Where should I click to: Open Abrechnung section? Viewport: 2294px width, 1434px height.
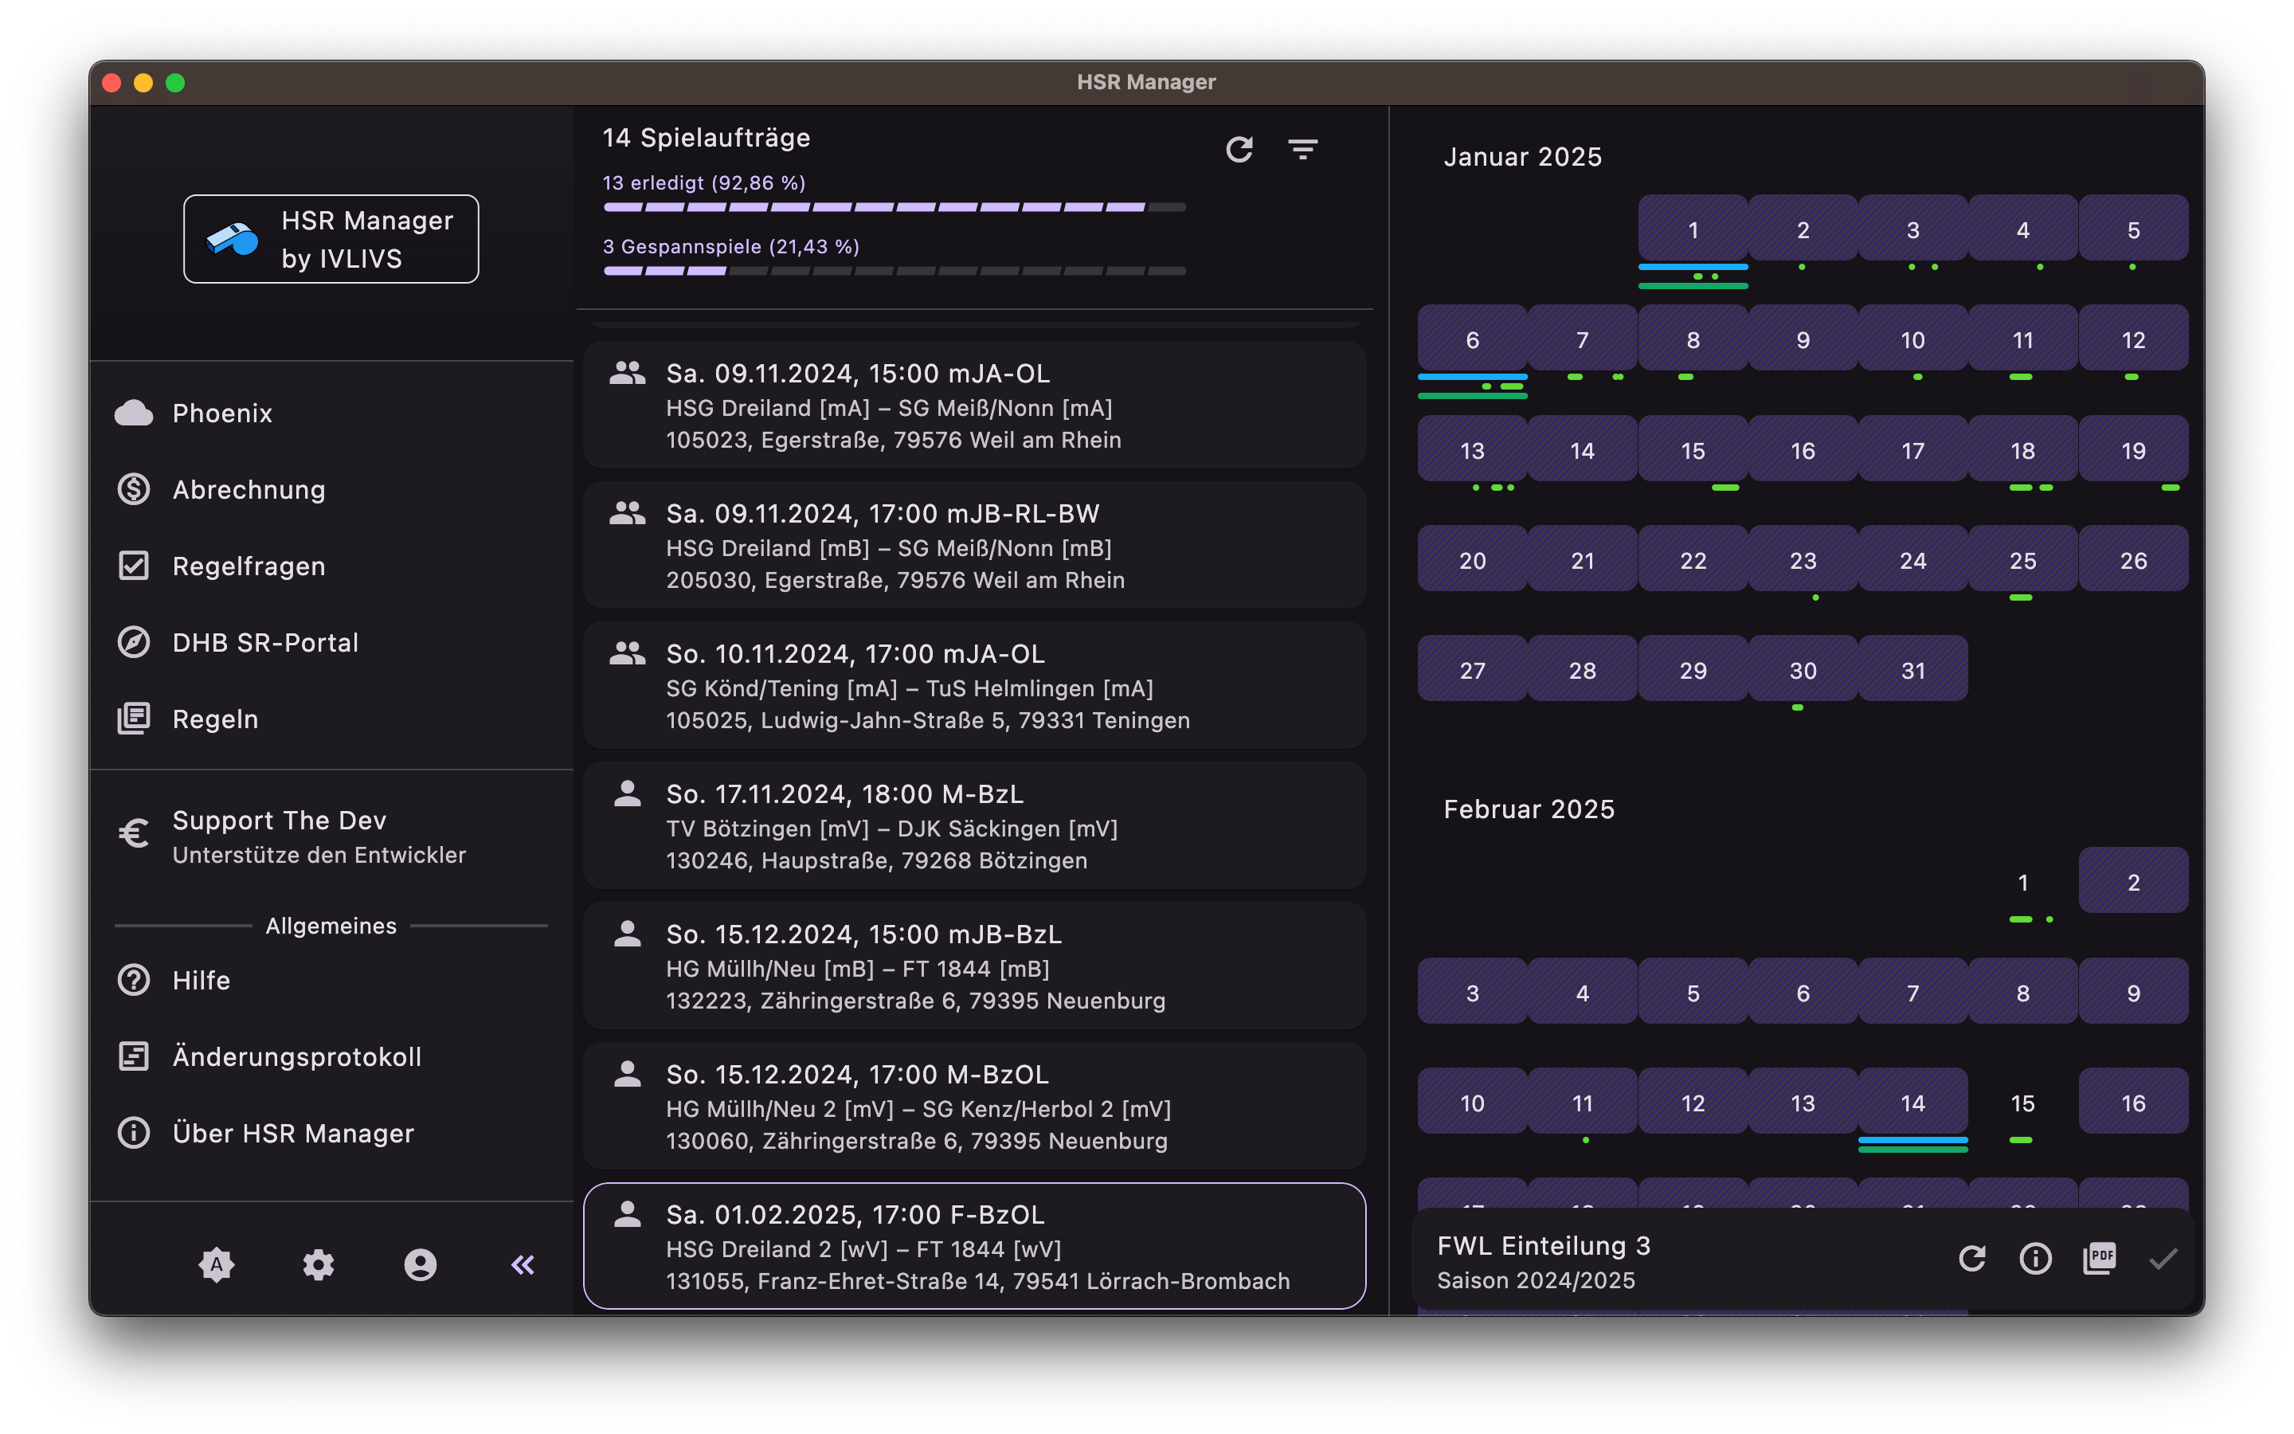coord(331,489)
